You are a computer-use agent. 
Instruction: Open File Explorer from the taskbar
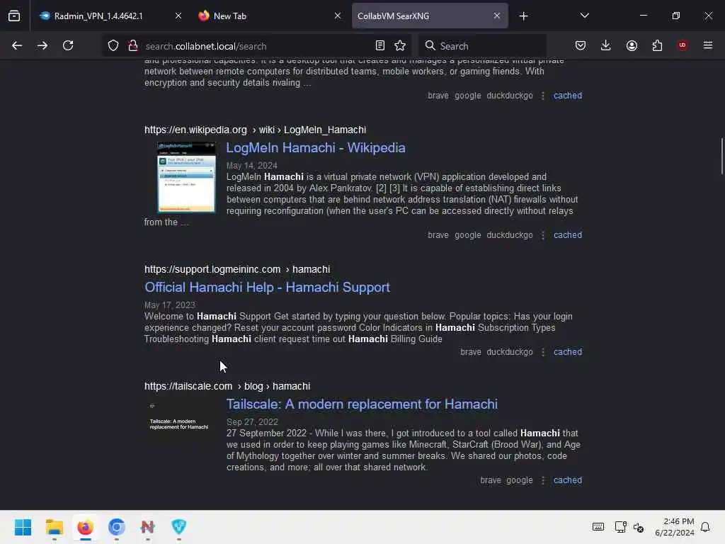coord(54,527)
